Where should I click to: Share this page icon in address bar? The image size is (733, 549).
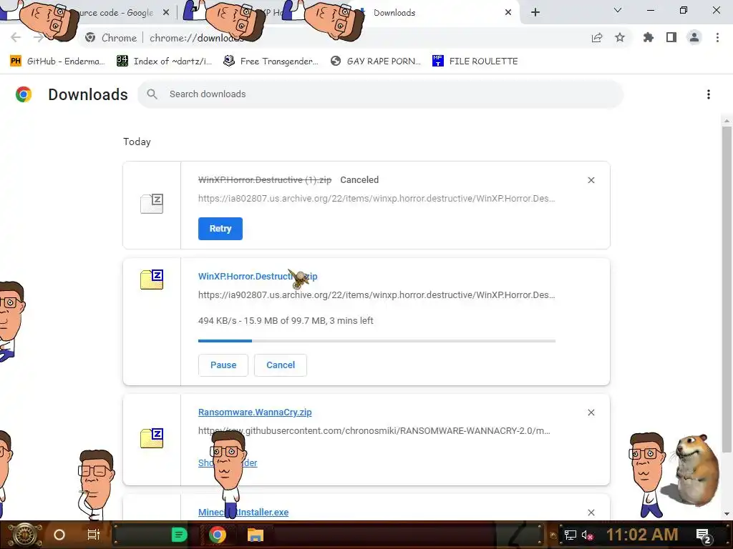[597, 38]
